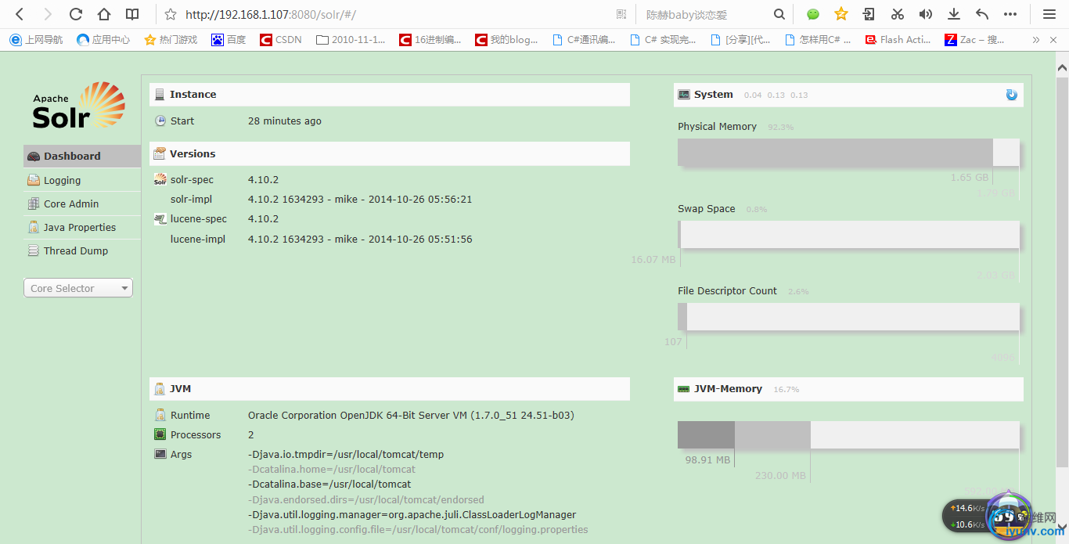Image resolution: width=1069 pixels, height=544 pixels.
Task: Click the Apache Solr logo
Action: (78, 106)
